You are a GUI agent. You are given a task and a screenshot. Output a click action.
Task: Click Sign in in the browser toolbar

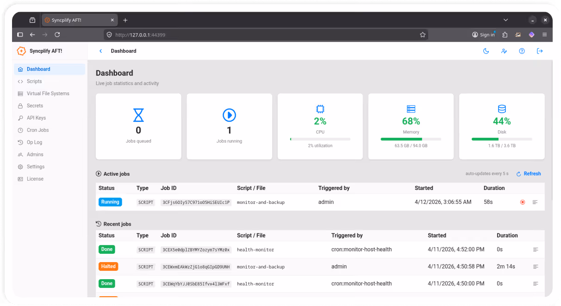pos(484,35)
